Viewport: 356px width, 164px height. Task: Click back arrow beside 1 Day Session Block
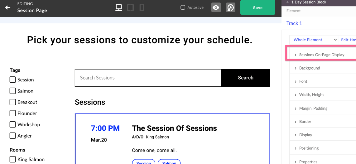(x=288, y=2)
